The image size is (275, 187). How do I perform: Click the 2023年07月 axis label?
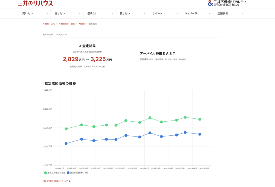59,168
